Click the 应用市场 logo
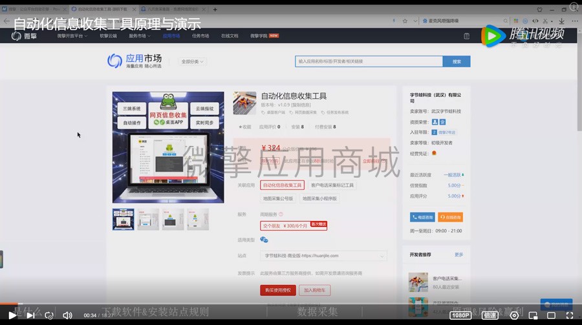 click(135, 61)
